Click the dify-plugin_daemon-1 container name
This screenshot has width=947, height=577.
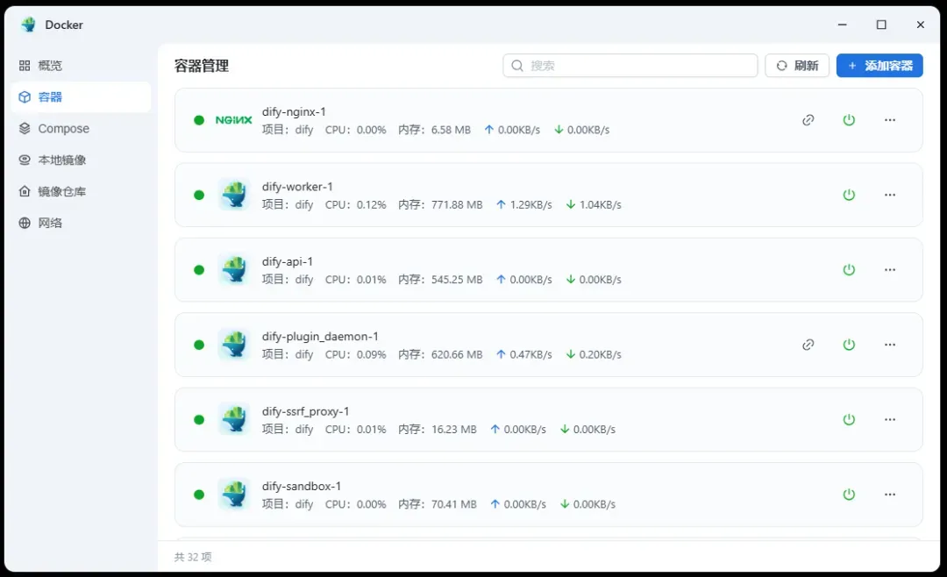point(320,337)
